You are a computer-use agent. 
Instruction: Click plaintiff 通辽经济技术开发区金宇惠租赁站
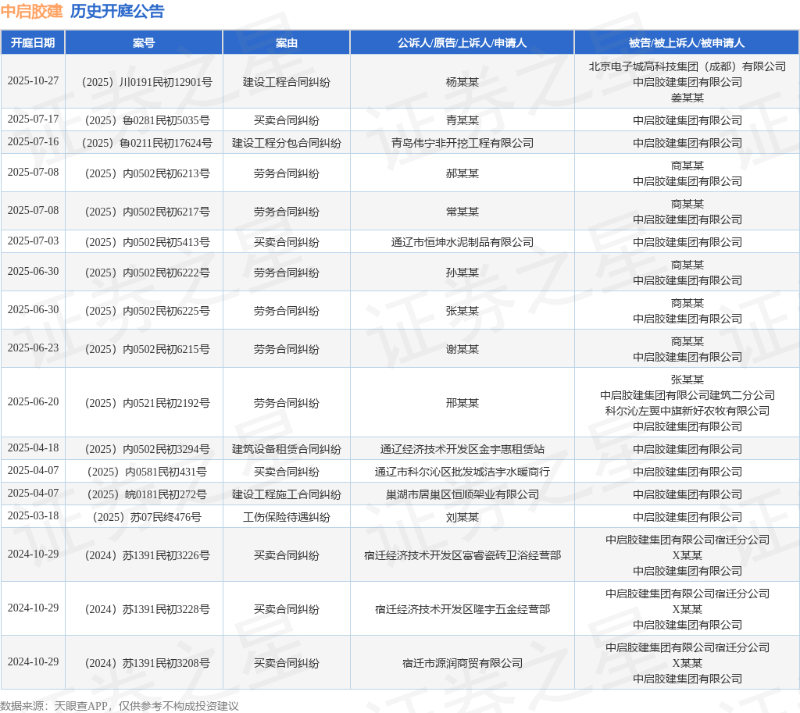coord(462,449)
